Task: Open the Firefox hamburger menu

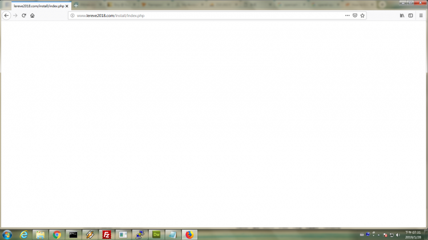Action: coord(421,15)
